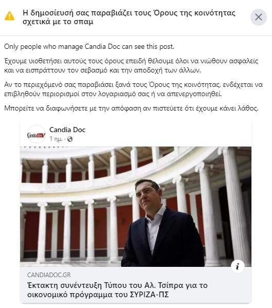
Task: Click the paragraph starting "Έχουμε υιοθετήσει"
Action: point(131,66)
